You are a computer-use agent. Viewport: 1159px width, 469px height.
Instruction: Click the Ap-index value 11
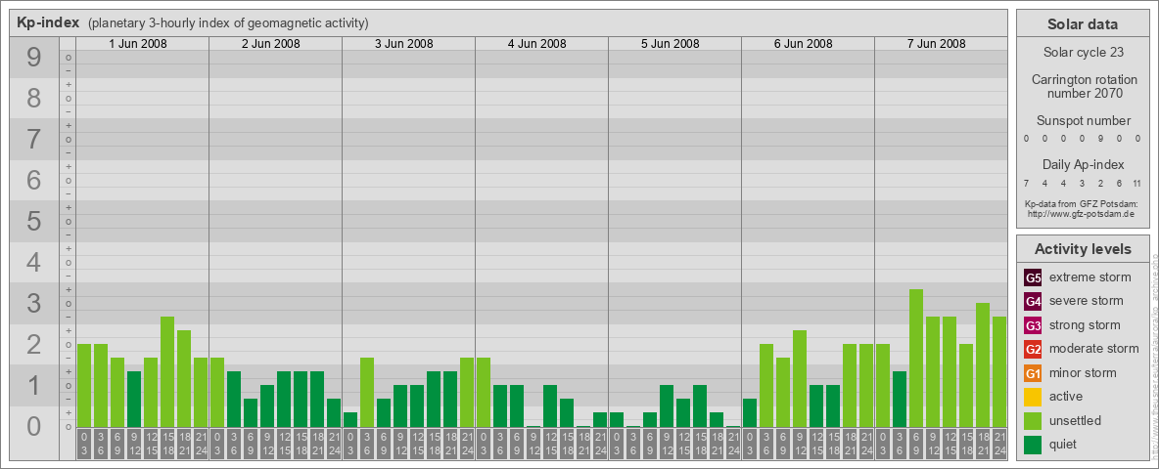point(1137,183)
